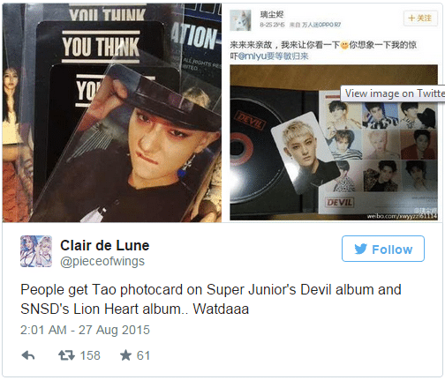Image resolution: width=445 pixels, height=380 pixels.
Task: Click the tweet text about Tao photocard
Action: pos(211,299)
